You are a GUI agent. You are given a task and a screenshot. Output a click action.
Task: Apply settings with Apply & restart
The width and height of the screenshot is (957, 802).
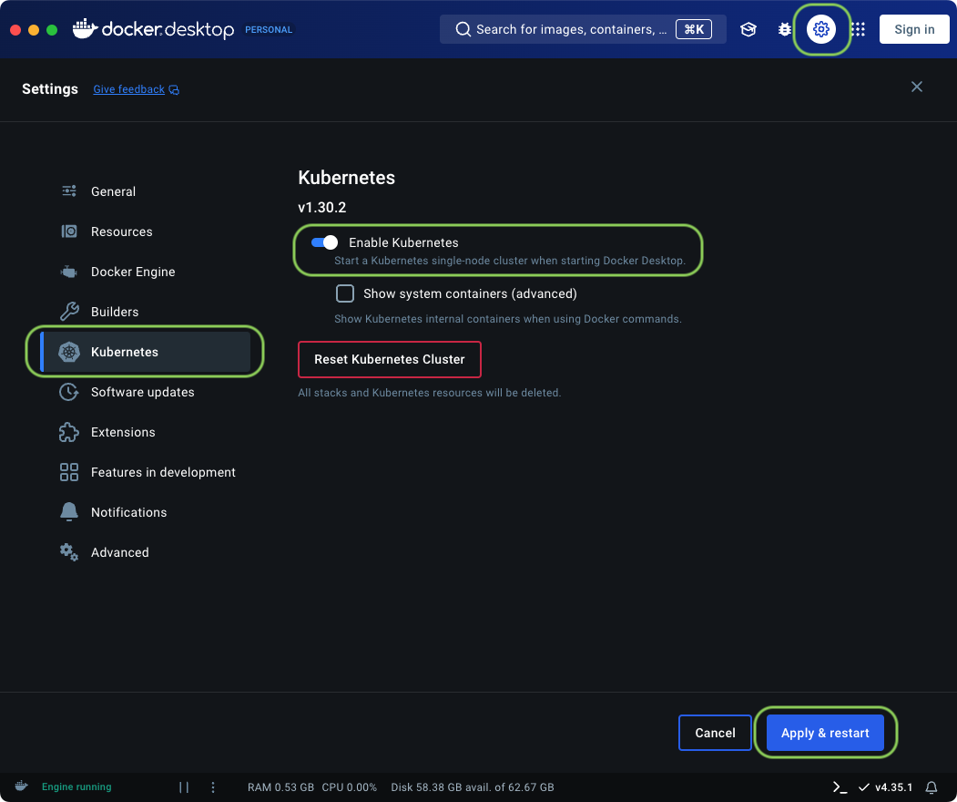click(x=825, y=732)
